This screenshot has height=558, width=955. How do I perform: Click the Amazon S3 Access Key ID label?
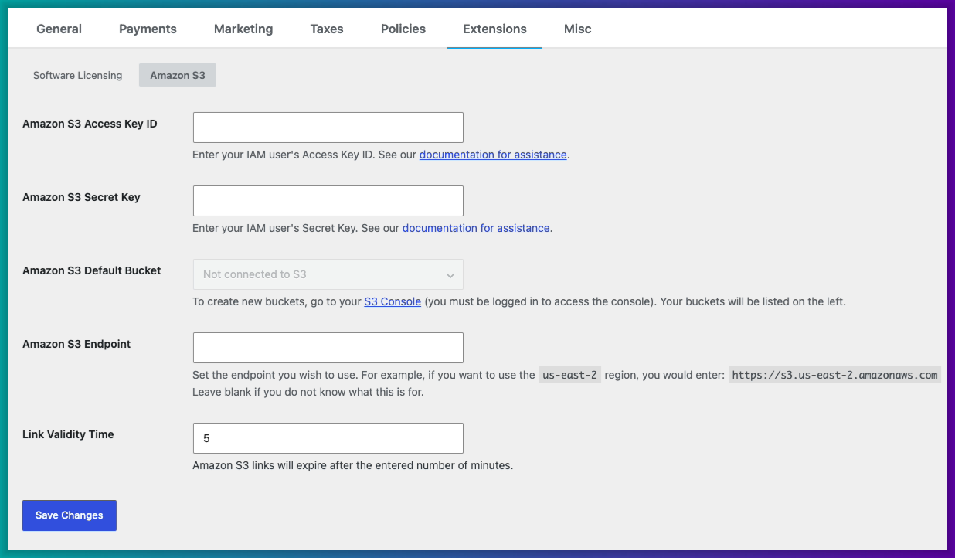pos(90,124)
